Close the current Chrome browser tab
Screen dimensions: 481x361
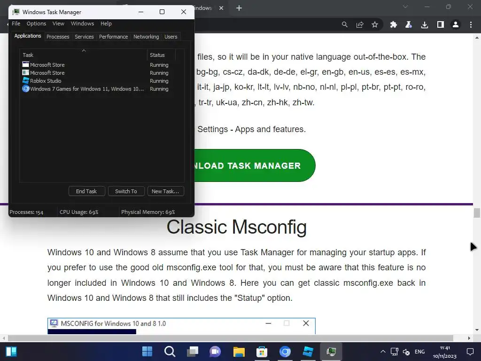pyautogui.click(x=221, y=8)
